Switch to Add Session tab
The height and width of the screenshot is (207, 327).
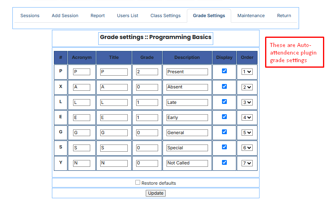65,16
